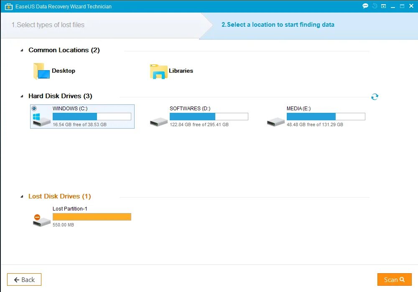The height and width of the screenshot is (292, 418).
Task: Click the Desktop label text
Action: coord(64,71)
